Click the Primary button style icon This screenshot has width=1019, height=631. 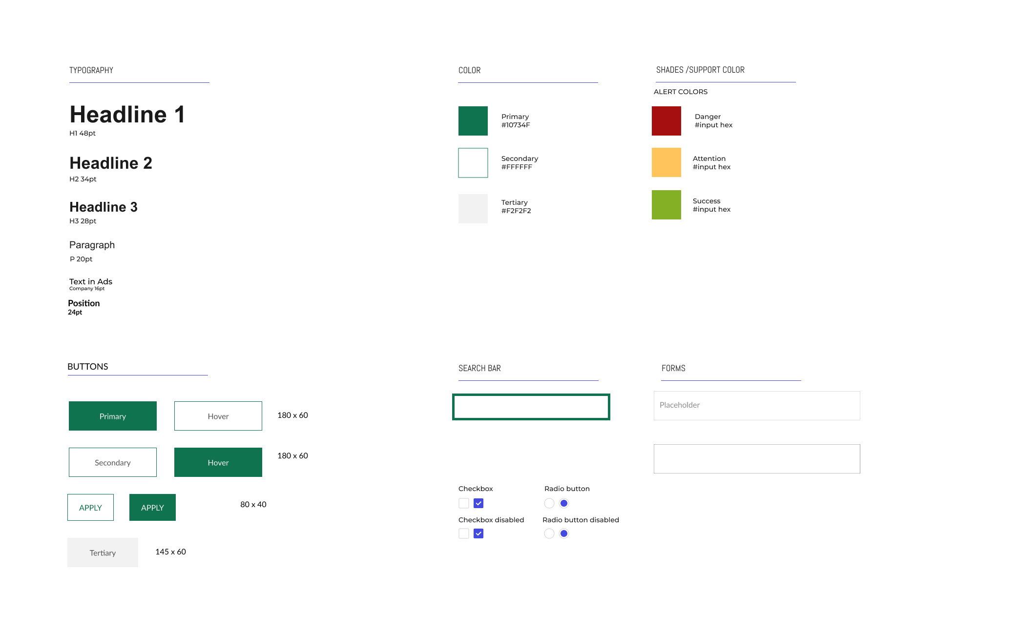[x=113, y=415]
